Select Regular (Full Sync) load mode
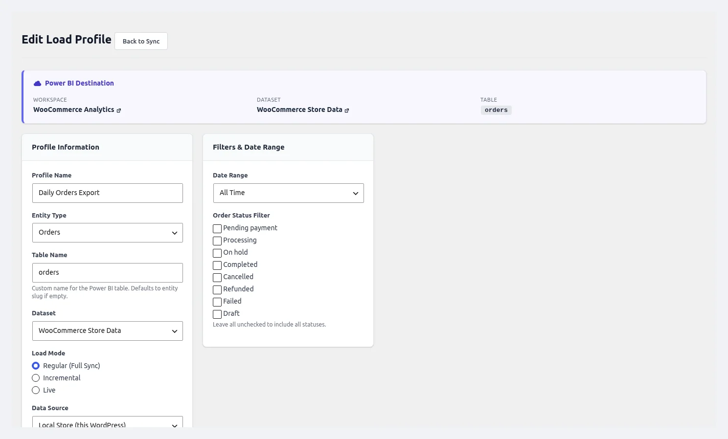The width and height of the screenshot is (728, 439). point(36,366)
